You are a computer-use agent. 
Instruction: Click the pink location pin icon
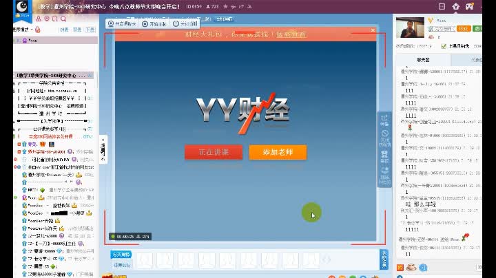[47, 19]
